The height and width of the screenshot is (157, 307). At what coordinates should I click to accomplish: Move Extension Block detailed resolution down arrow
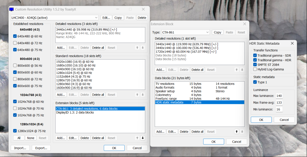pos(242,70)
